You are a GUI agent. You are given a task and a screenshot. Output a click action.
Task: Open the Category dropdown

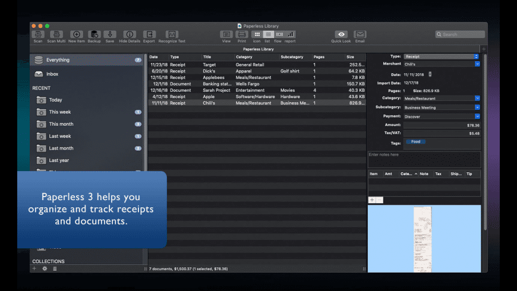pos(477,98)
